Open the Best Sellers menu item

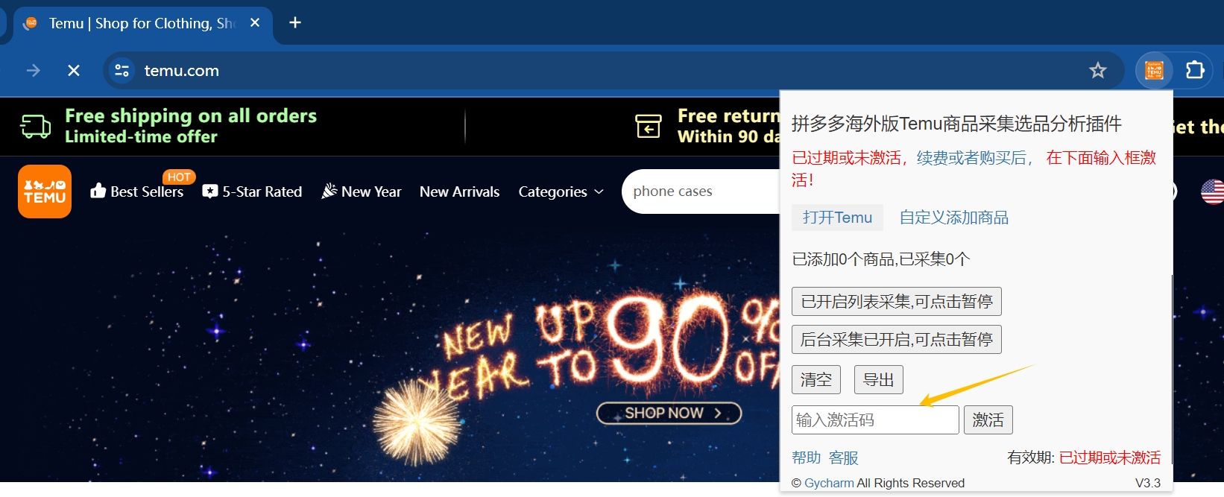click(x=137, y=191)
